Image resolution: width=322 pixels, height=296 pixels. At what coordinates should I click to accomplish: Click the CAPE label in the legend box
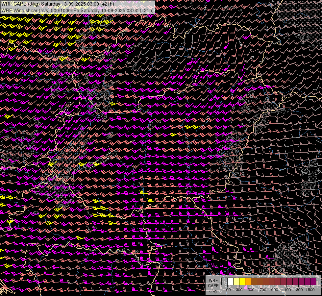[x=213, y=285]
